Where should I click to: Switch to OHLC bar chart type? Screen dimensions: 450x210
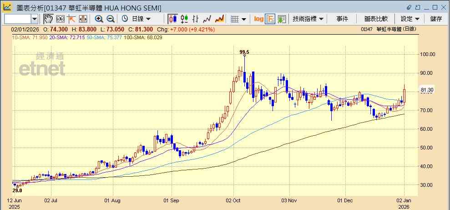(196, 19)
